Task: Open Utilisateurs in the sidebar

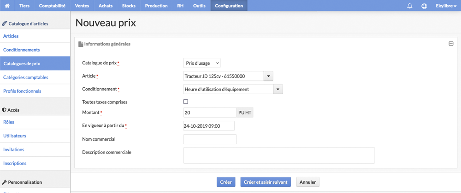Action: [x=35, y=136]
